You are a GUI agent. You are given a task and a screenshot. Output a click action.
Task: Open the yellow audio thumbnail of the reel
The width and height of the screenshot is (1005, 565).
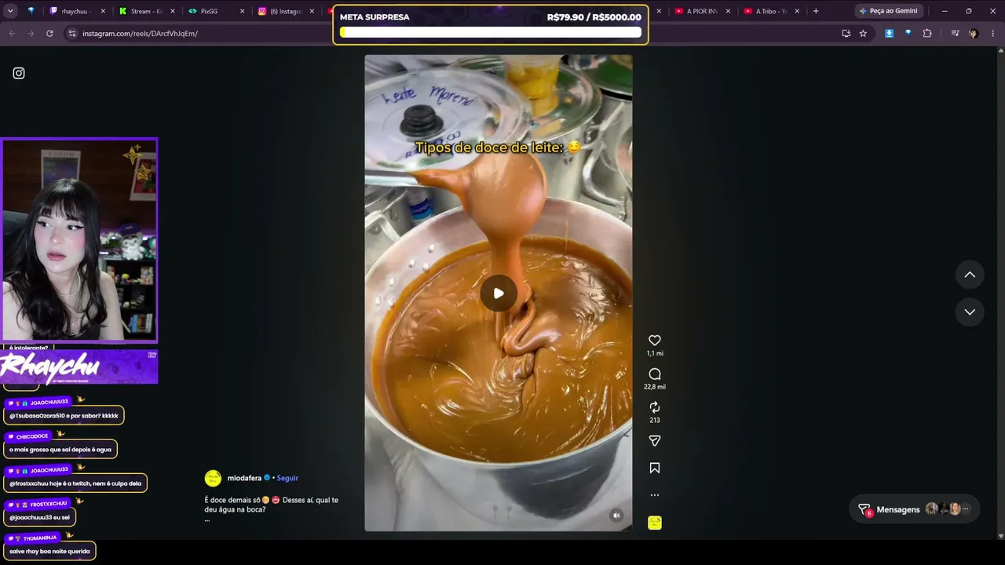(655, 523)
